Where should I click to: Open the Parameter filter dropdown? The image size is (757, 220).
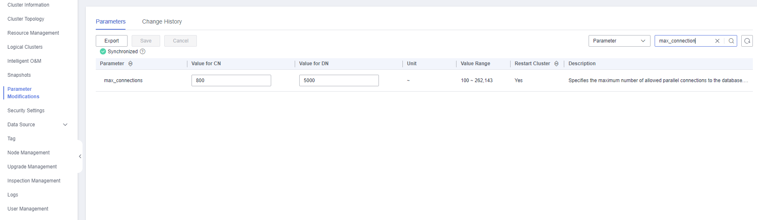[619, 41]
